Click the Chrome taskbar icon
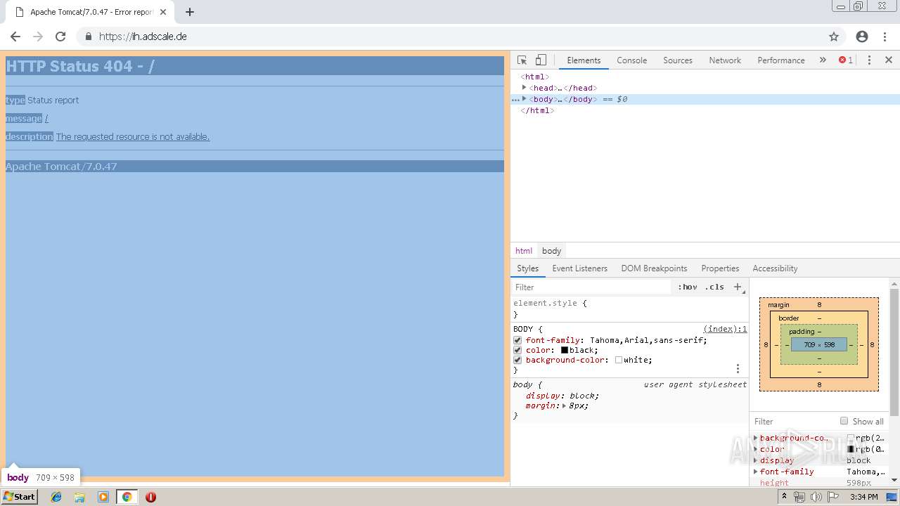 (127, 497)
